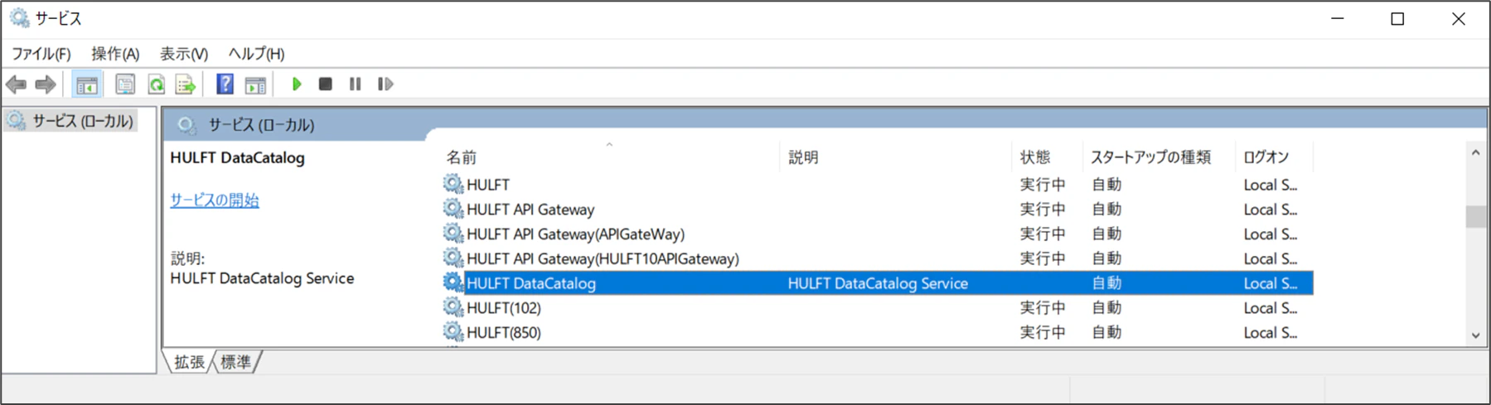Select the HULFT(850) service name
Screen dimensions: 1491x405
(504, 333)
